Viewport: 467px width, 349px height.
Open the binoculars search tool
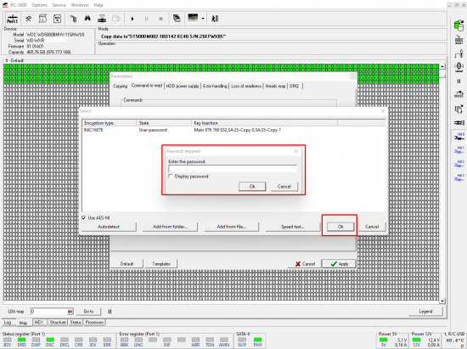pyautogui.click(x=87, y=19)
